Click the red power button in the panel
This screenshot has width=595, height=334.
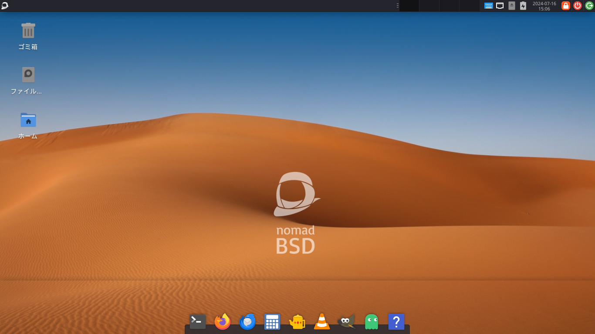click(578, 6)
